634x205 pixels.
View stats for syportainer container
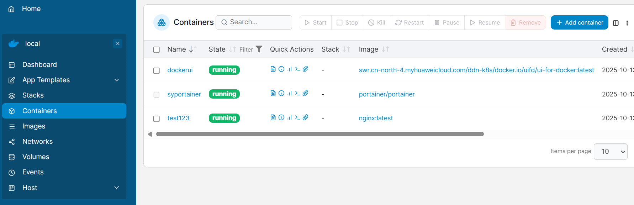coord(289,93)
